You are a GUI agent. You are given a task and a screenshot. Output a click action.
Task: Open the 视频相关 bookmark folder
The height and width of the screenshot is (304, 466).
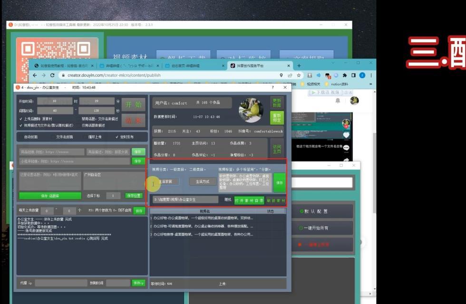click(x=311, y=85)
